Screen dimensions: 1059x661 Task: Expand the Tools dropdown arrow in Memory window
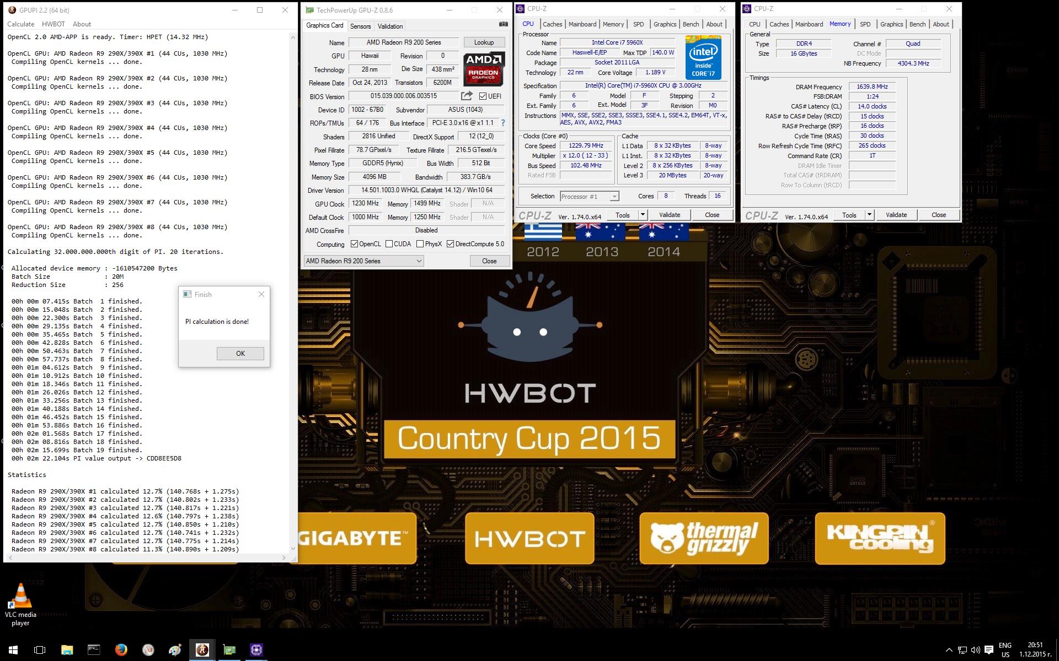[x=869, y=215]
